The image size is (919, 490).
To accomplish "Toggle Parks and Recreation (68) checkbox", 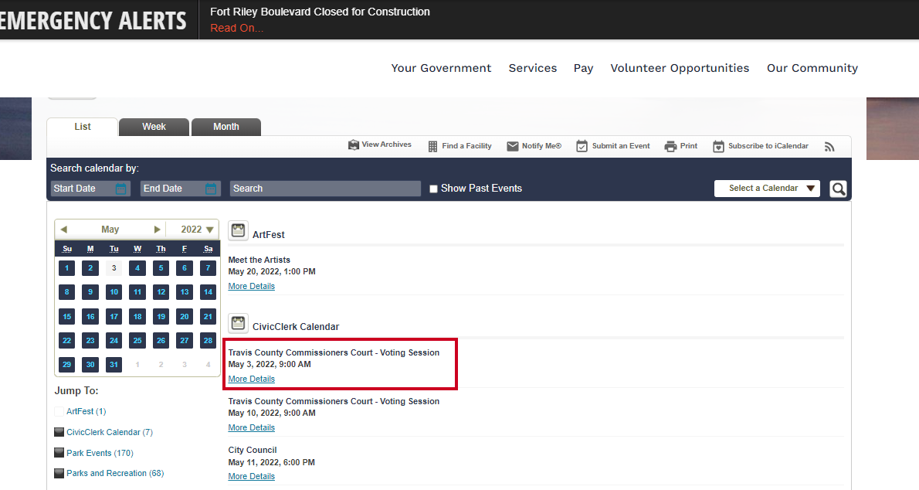I will (59, 474).
